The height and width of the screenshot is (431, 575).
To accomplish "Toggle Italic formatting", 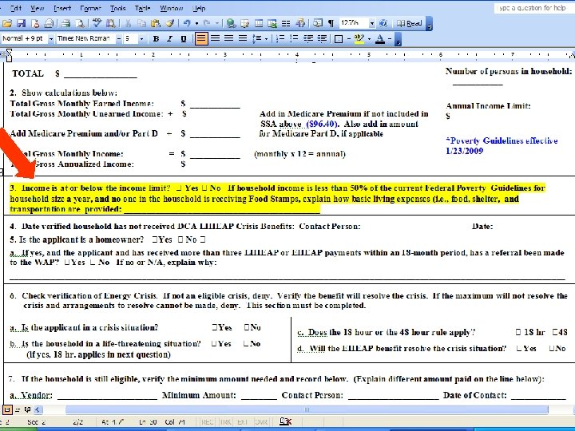I will click(169, 38).
